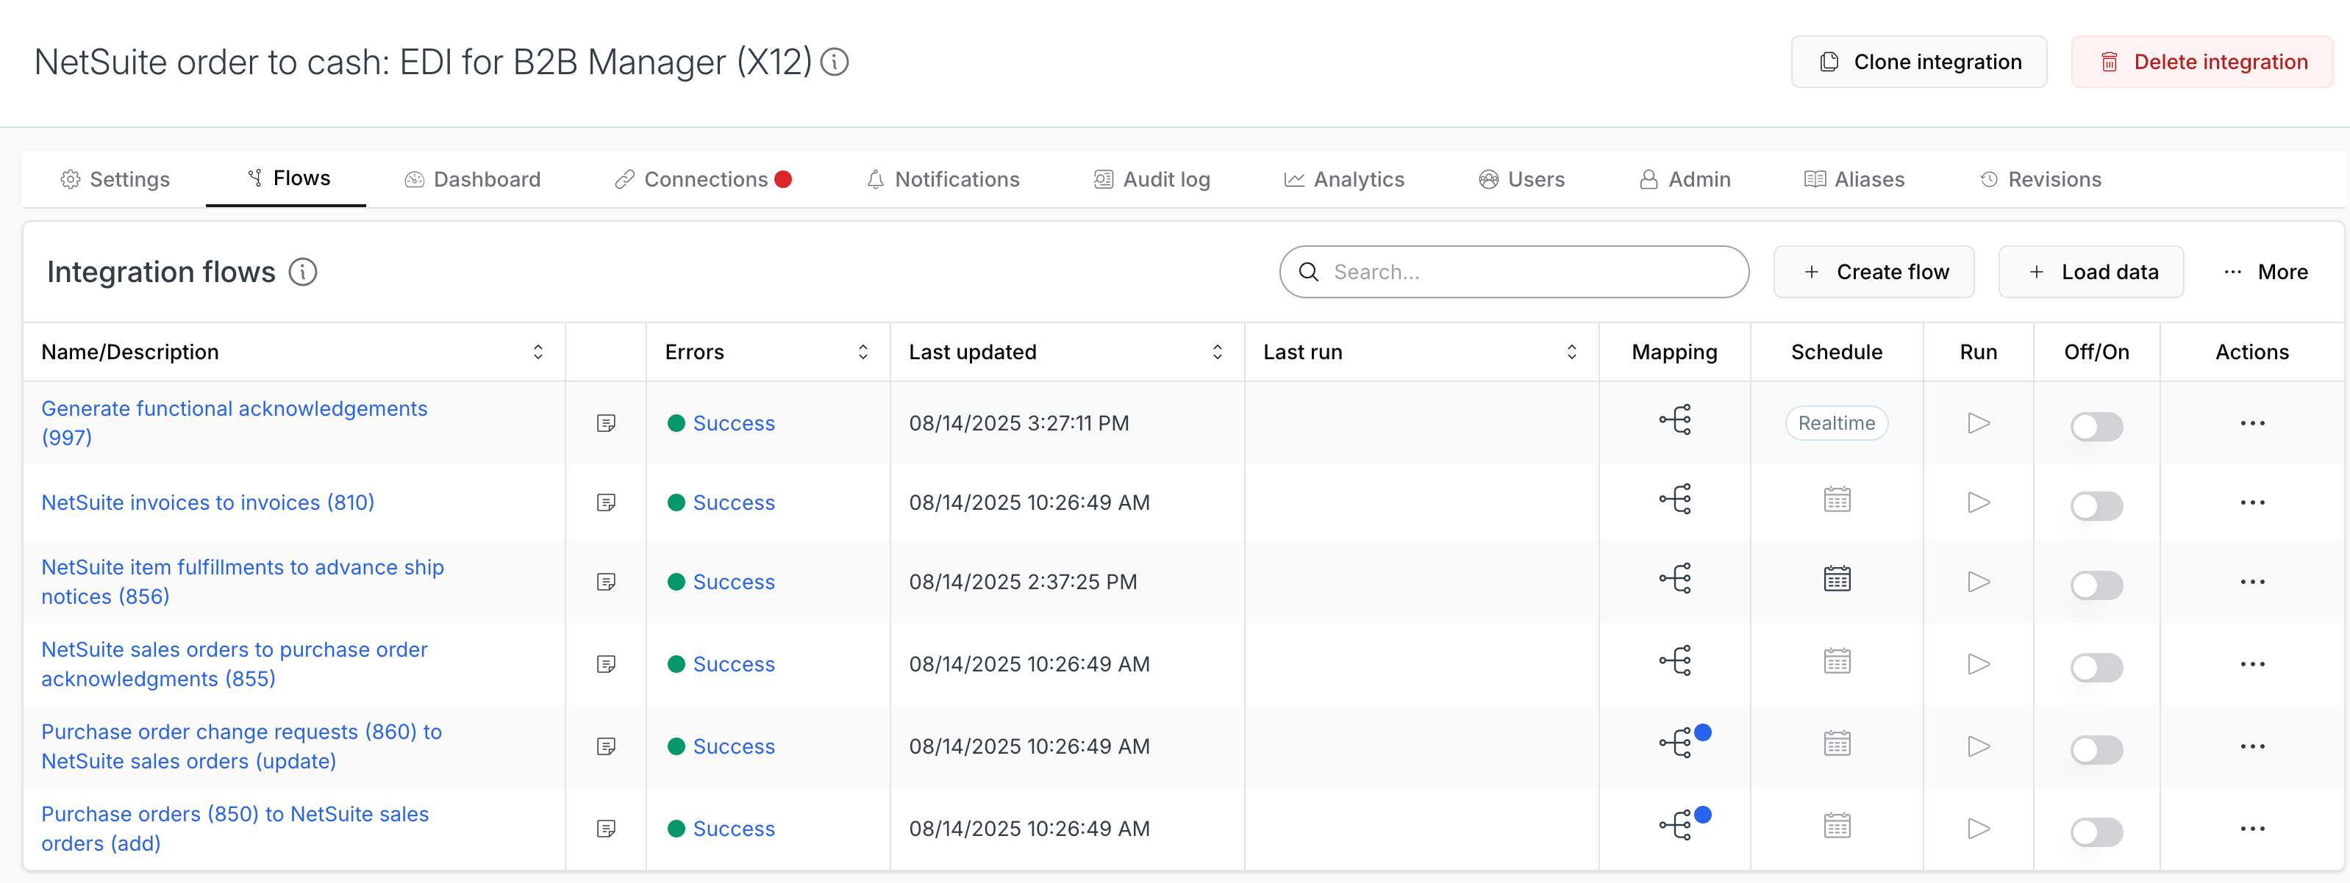
Task: Open actions menu for acknowledgments (855) flow
Action: click(x=2252, y=663)
